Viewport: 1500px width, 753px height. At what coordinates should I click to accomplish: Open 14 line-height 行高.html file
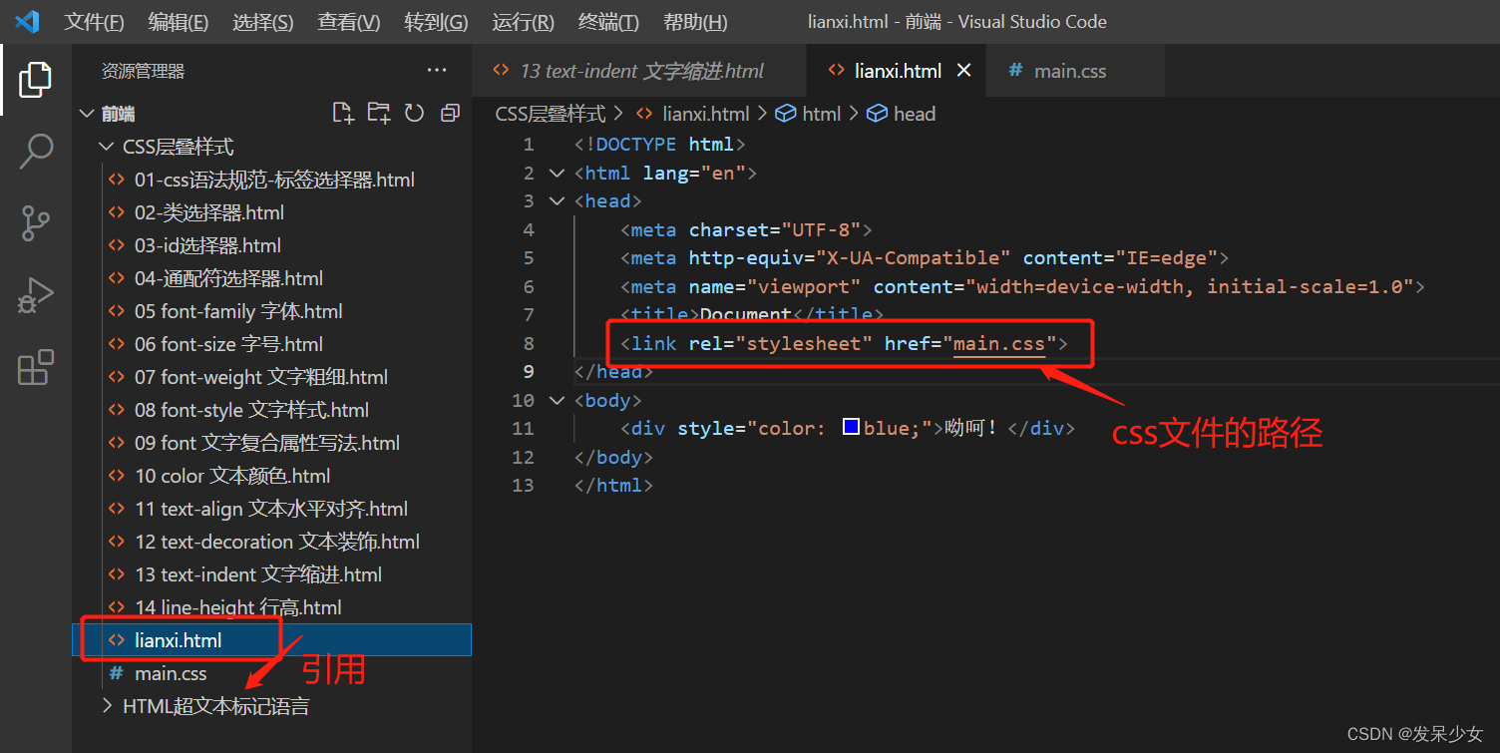pyautogui.click(x=238, y=607)
